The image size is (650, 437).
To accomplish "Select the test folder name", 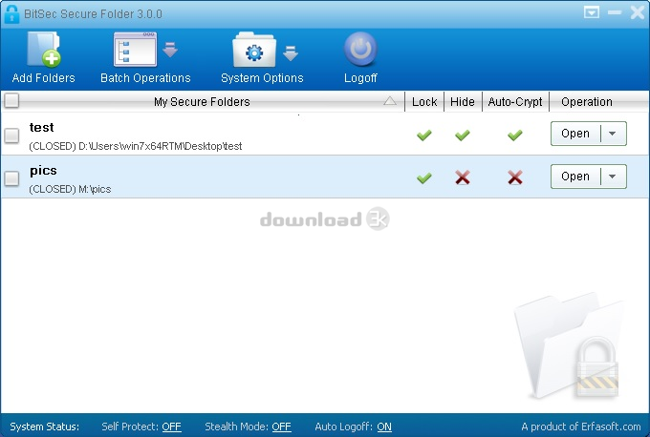I will 41,128.
